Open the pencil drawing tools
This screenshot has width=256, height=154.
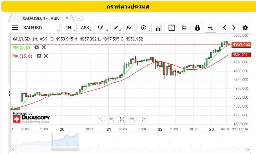[116, 28]
